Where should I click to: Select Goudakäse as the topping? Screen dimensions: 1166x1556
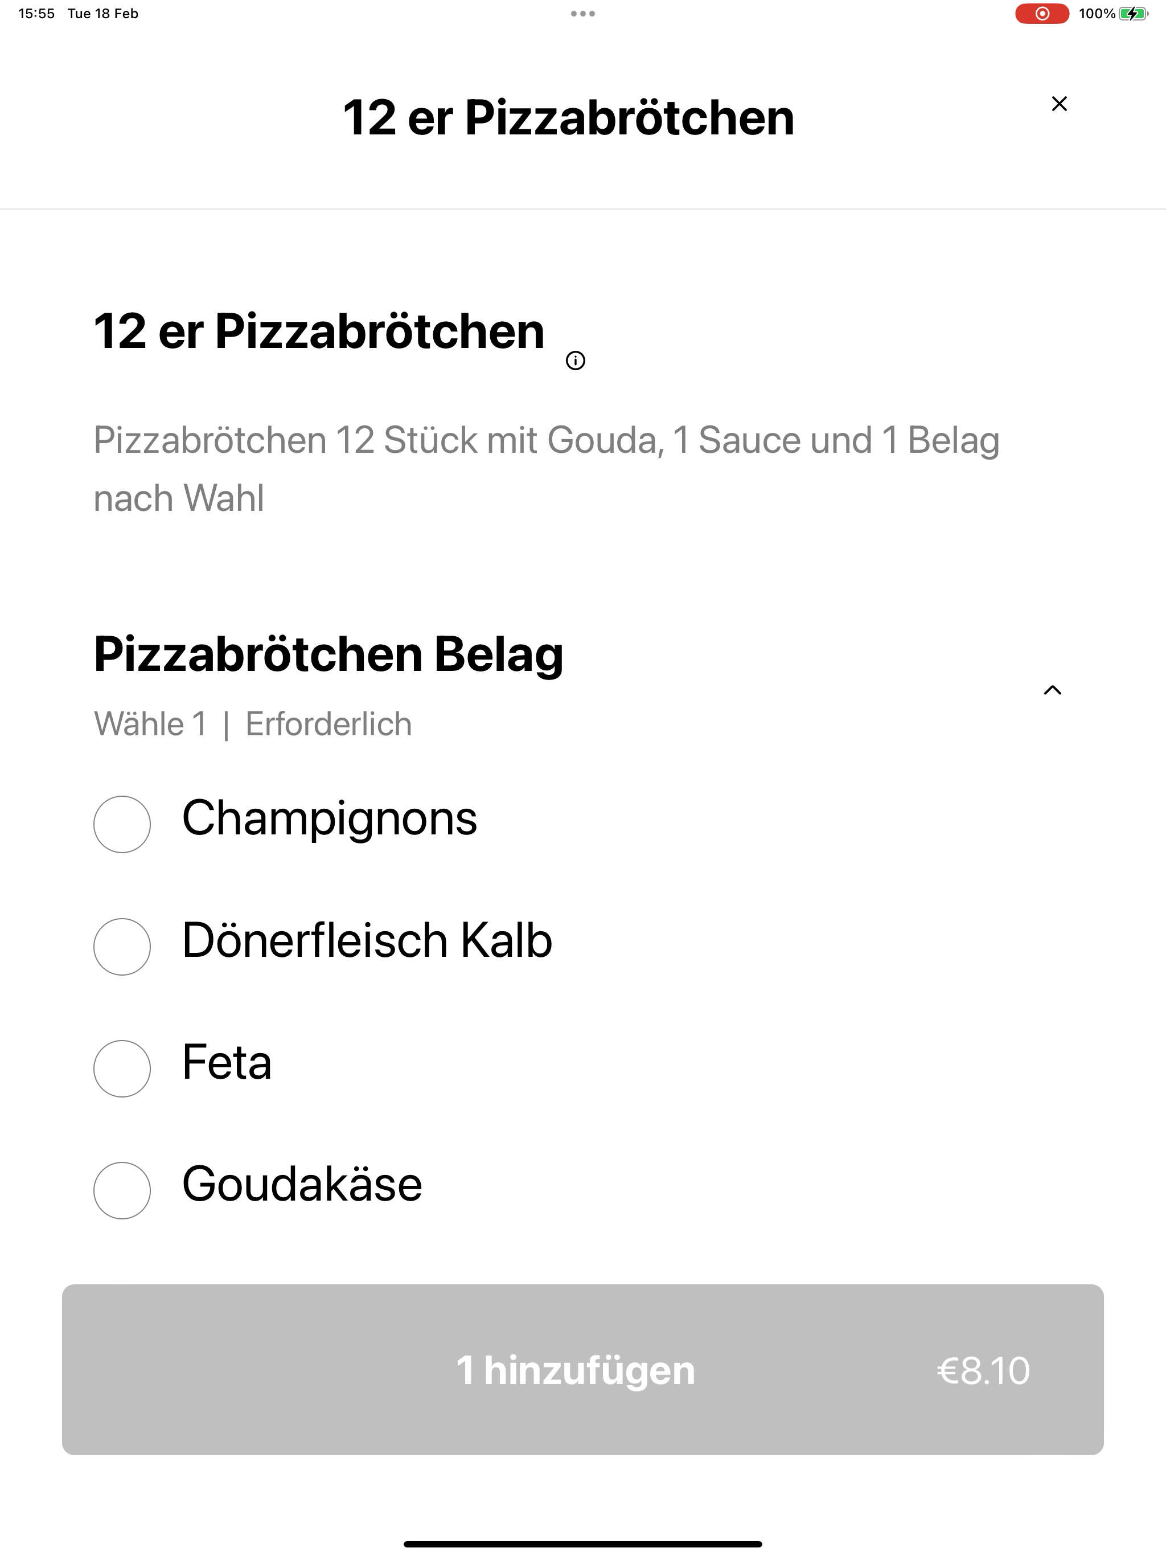(122, 1190)
